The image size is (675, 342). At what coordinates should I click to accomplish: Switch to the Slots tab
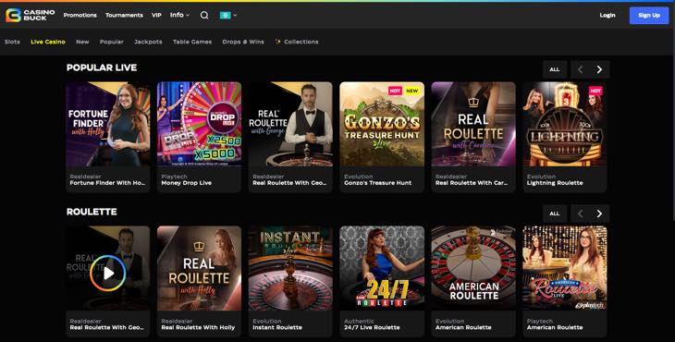coord(12,42)
